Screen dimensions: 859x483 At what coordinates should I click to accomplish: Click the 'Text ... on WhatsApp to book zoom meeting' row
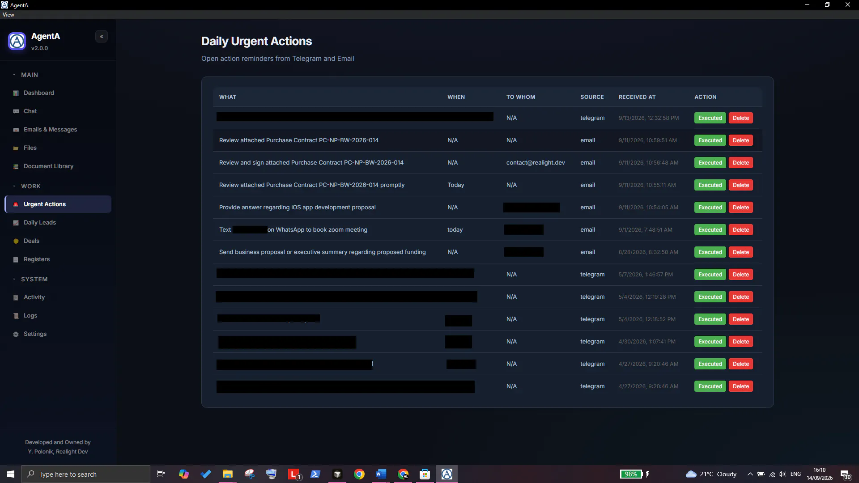(x=488, y=229)
